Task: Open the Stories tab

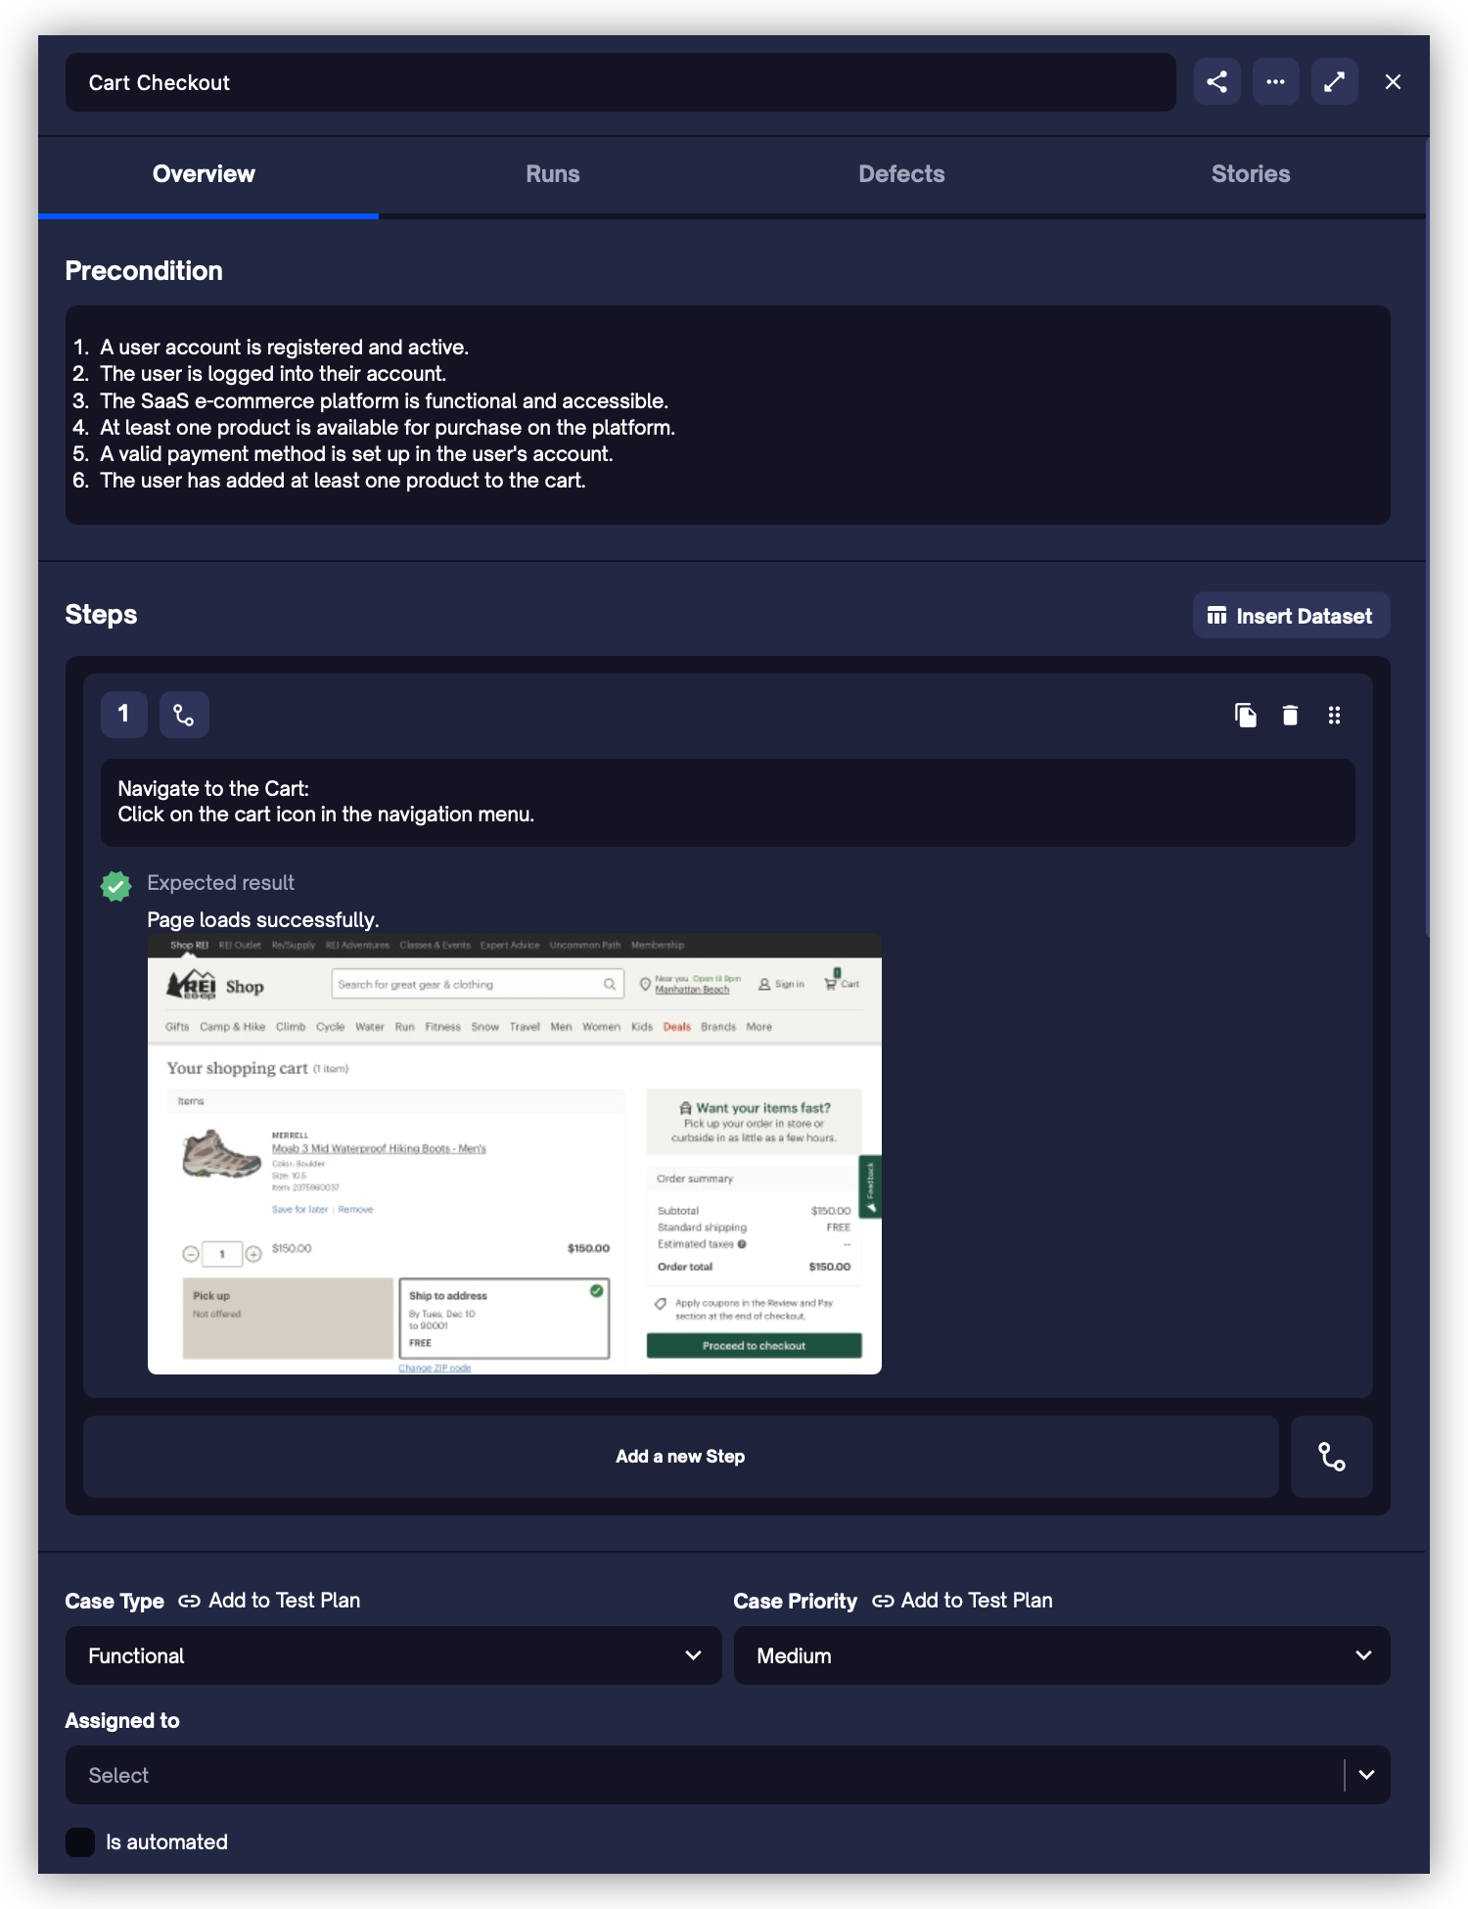Action: click(x=1251, y=174)
